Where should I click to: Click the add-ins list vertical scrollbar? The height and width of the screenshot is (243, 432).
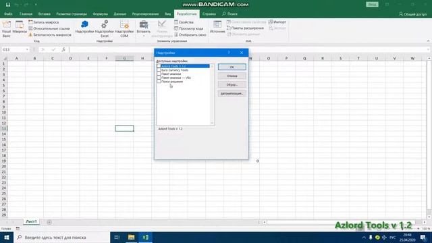(x=212, y=94)
